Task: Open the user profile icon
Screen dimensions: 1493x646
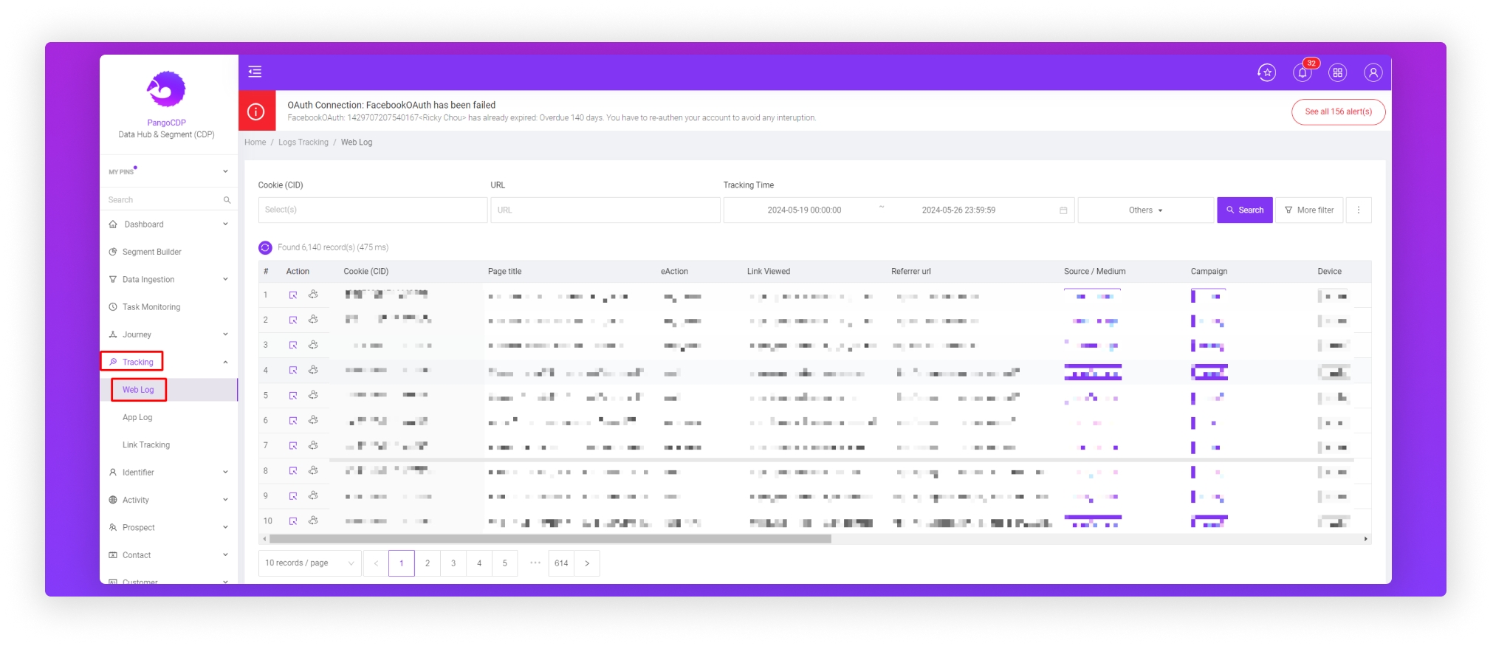Action: click(1373, 72)
